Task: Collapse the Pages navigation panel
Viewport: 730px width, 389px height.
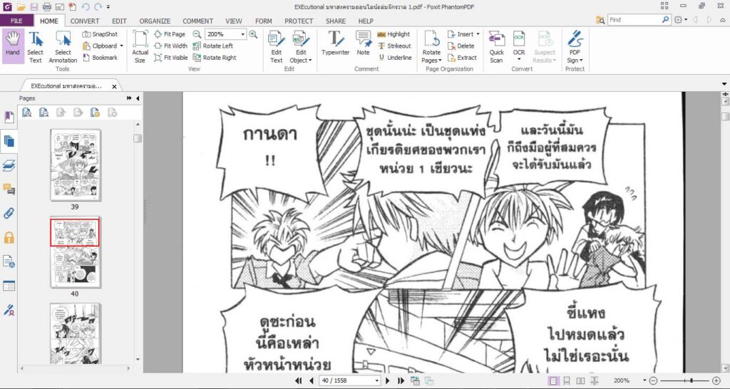Action: [138, 98]
